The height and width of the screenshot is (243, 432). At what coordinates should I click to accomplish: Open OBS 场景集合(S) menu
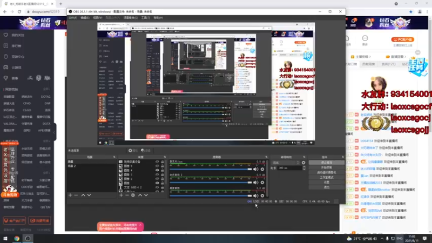[x=130, y=18]
